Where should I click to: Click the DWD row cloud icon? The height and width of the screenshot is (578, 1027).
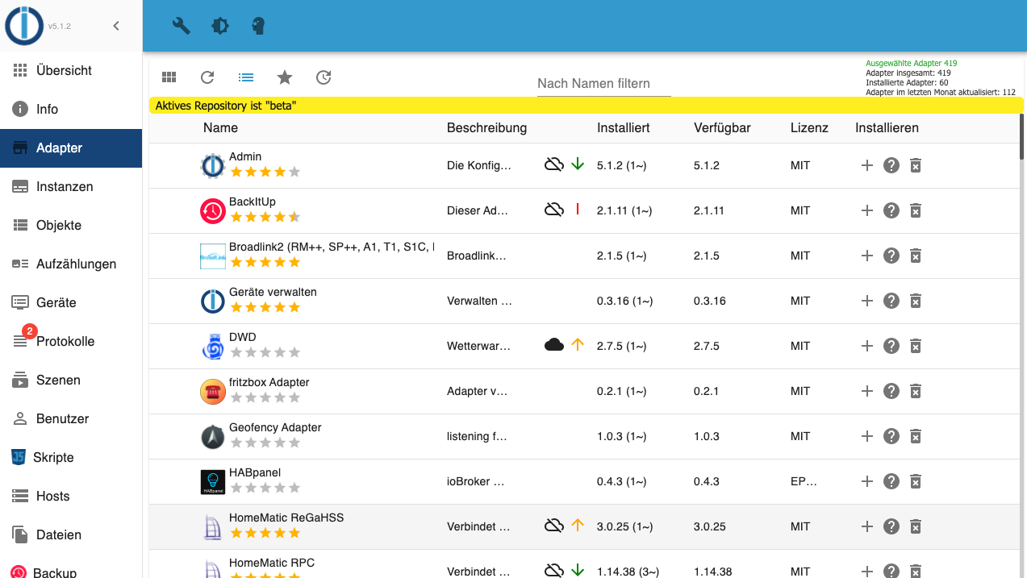click(x=553, y=345)
